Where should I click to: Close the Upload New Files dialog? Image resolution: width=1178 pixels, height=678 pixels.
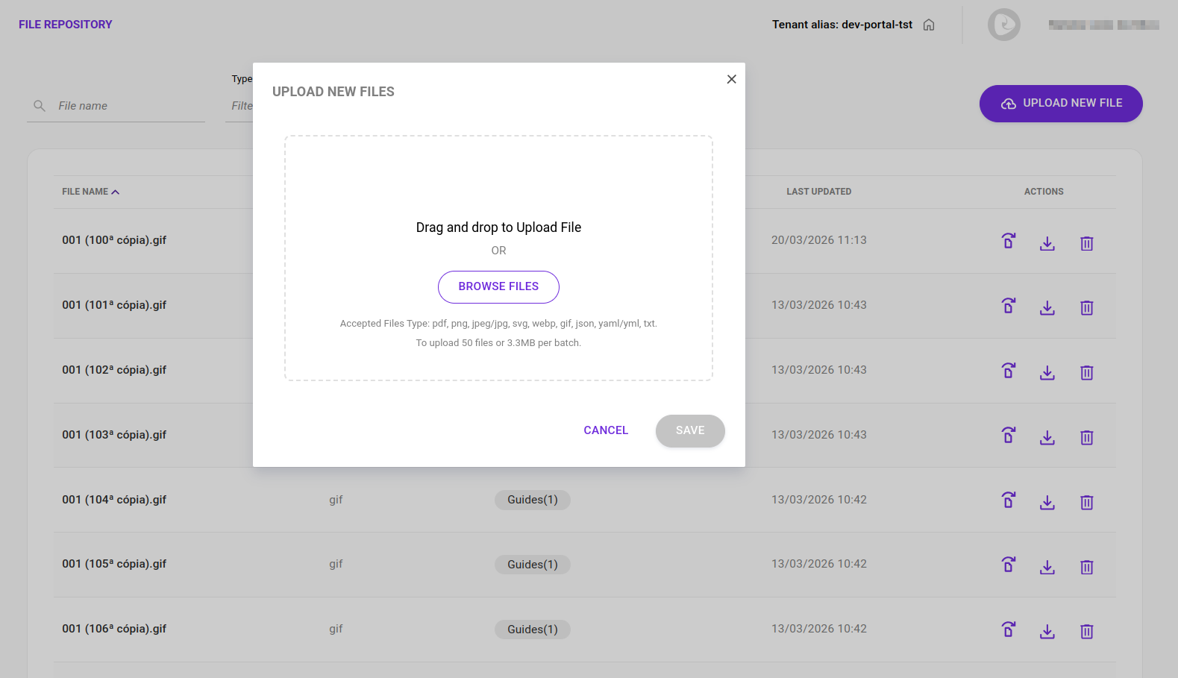731,79
